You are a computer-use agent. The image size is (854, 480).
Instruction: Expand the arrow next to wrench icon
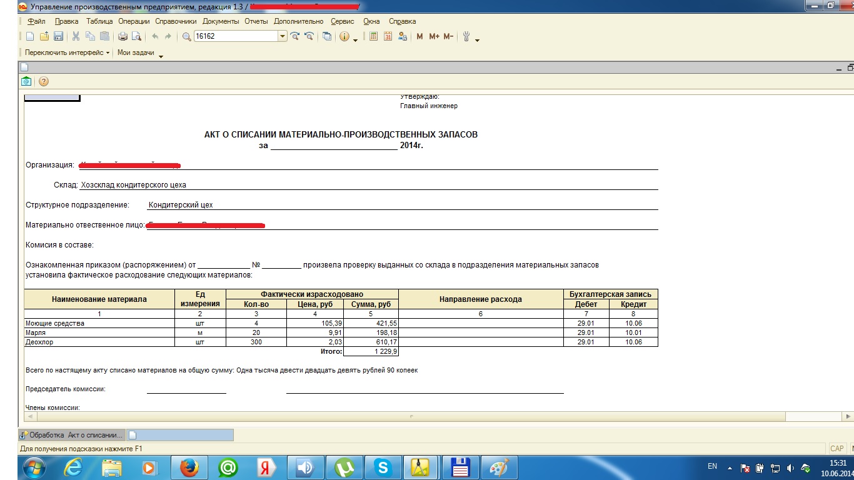(478, 40)
